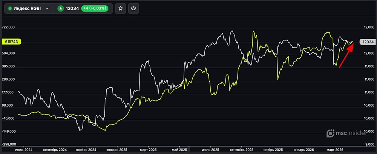
Task: Toggle the eye visibility button
Action: click(133, 8)
